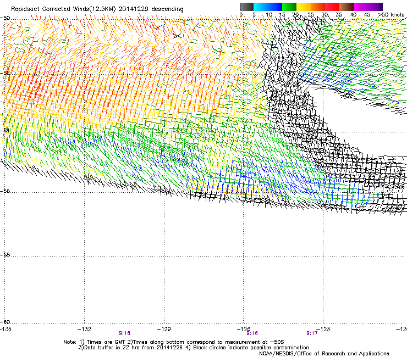Click the -56 latitude axis label
The width and height of the screenshot is (407, 357).
(x=5, y=191)
